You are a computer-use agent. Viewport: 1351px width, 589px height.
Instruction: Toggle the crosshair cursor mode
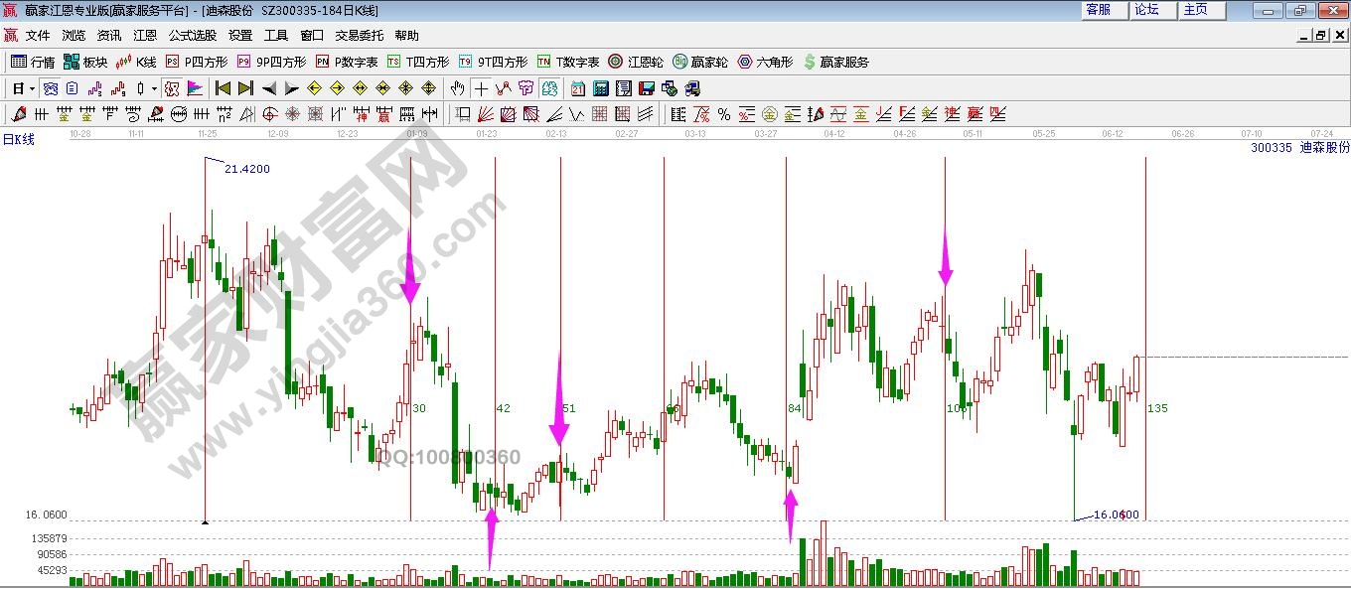pos(481,88)
